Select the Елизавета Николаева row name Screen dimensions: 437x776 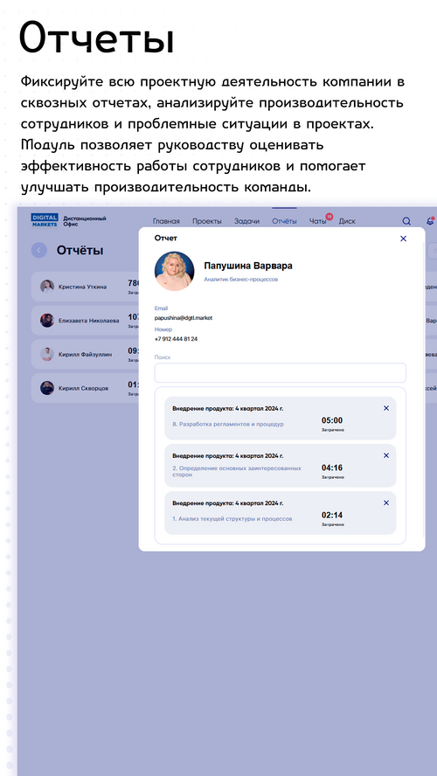tap(88, 321)
